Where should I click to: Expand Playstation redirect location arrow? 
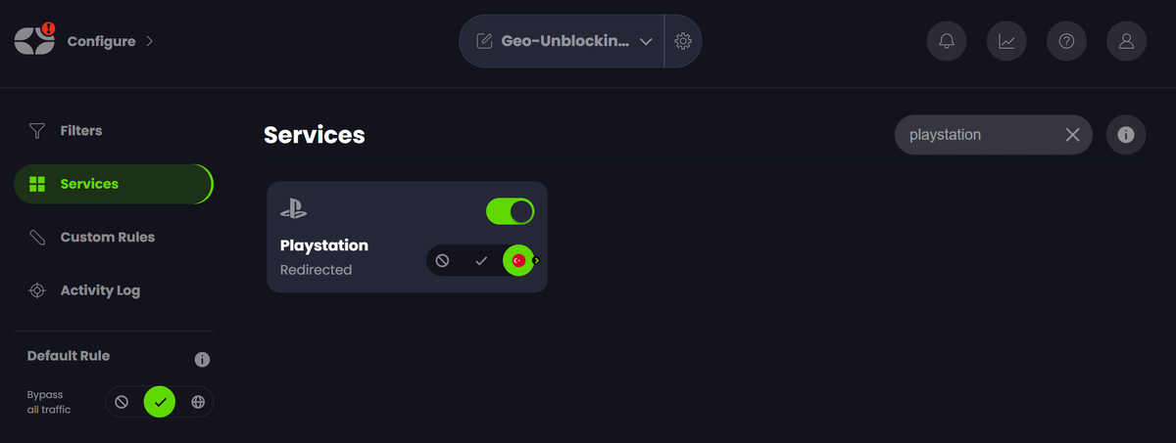pyautogui.click(x=536, y=261)
